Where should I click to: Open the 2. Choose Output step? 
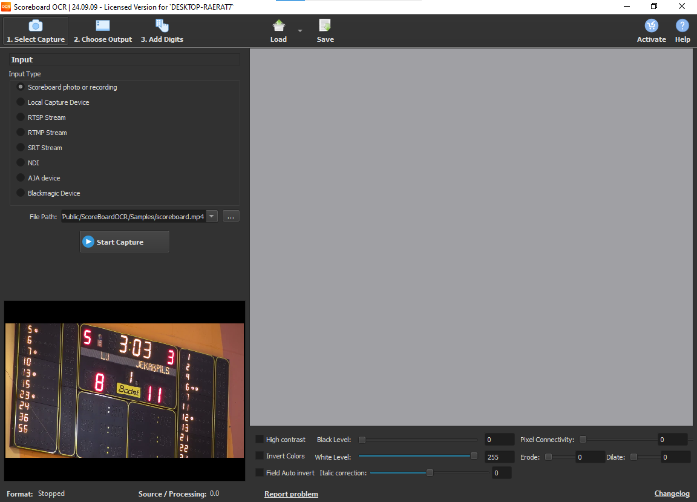coord(103,31)
